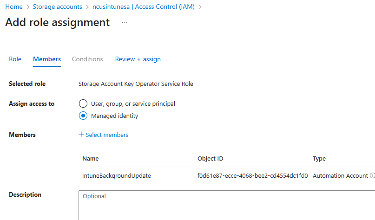375x220 pixels.
Task: Go to the Conditions tab
Action: point(87,59)
